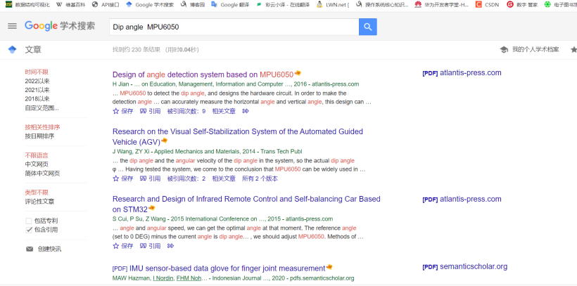The image size is (577, 286).
Task: Save the AGV Self-Stabilization article via star
Action: [x=115, y=178]
